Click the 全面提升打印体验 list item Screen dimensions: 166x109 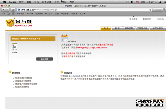tap(23, 81)
